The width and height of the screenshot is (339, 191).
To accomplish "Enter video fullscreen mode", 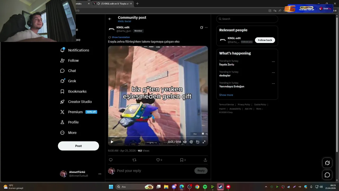I will 204,142.
